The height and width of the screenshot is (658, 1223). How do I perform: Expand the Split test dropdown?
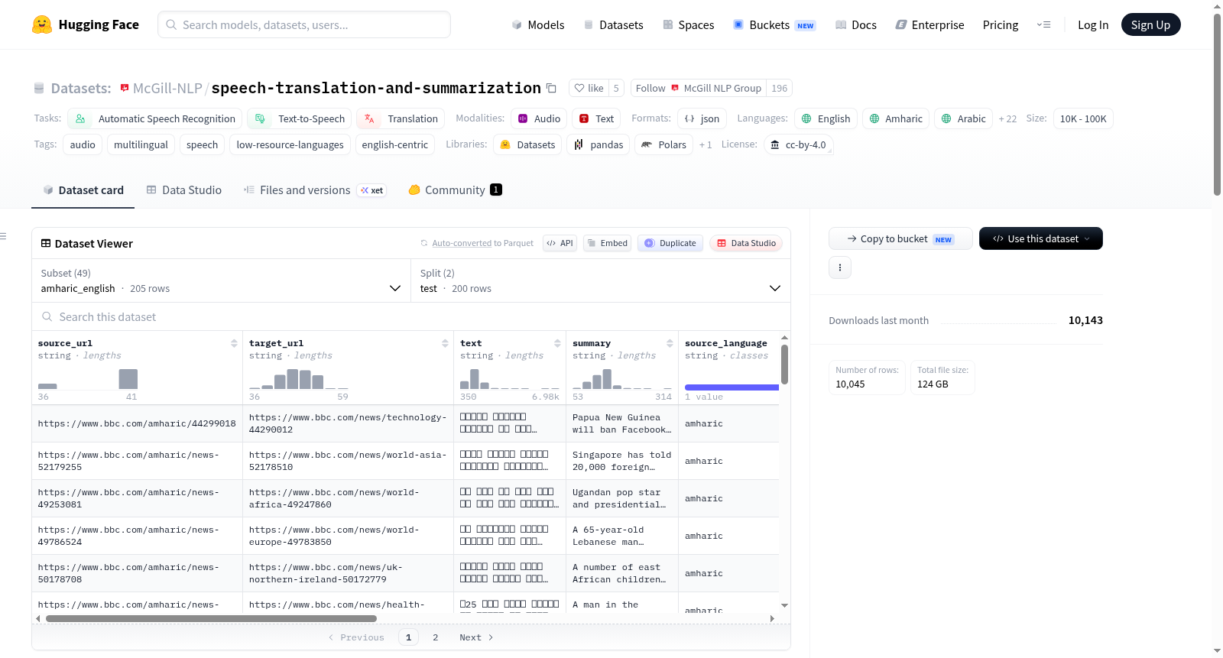(601, 280)
